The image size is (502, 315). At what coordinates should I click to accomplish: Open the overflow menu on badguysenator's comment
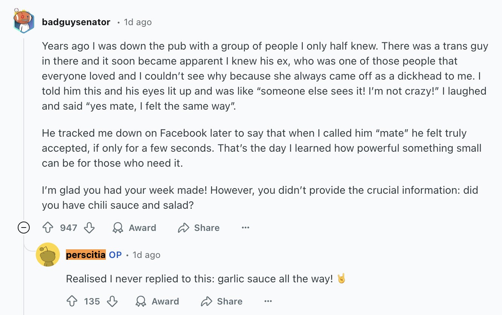pyautogui.click(x=245, y=228)
